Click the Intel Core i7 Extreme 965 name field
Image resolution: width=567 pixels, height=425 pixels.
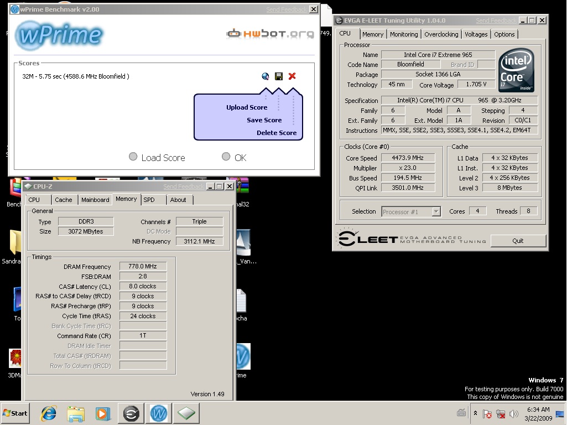coord(438,55)
